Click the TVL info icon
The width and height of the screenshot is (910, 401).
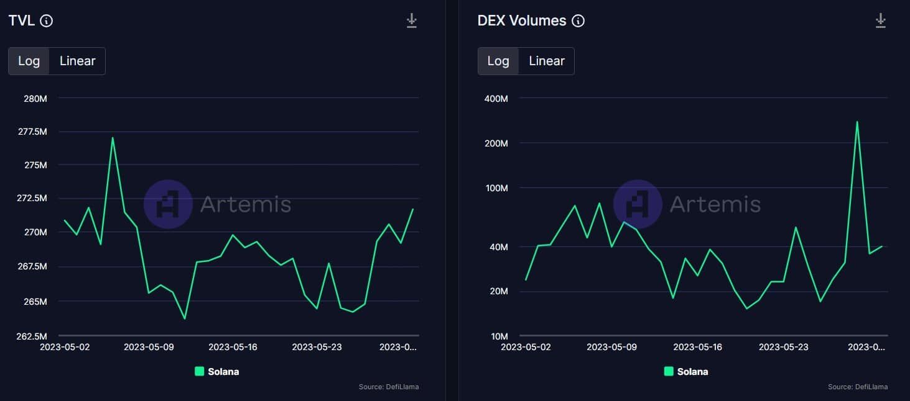click(x=47, y=20)
